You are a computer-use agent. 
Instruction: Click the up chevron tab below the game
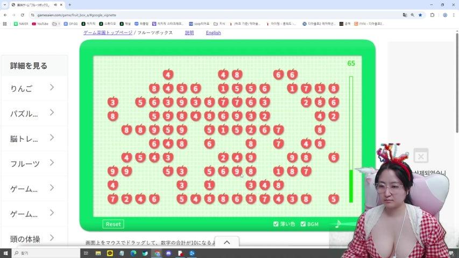click(227, 242)
